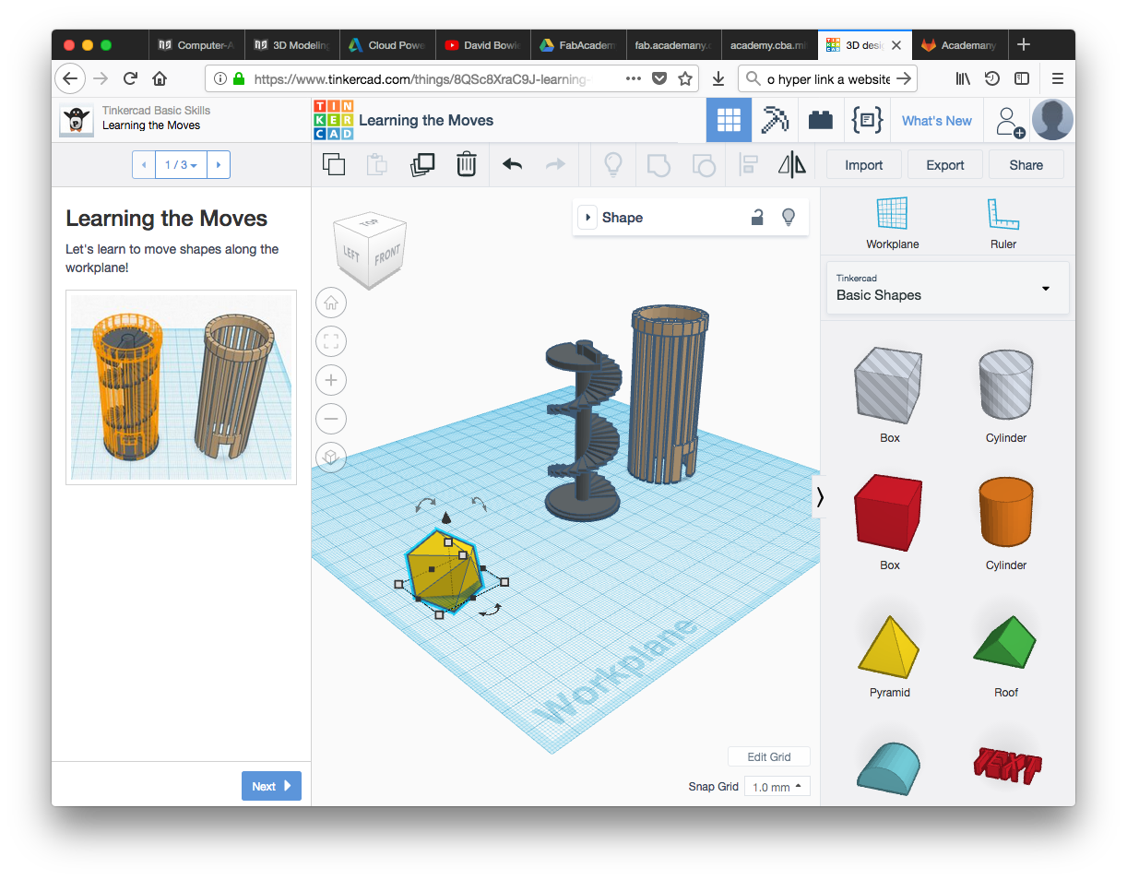Click the Group shapes icon

(x=658, y=165)
